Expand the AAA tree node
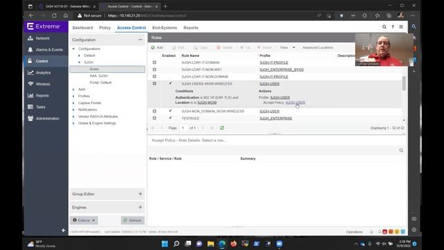This screenshot has width=444, height=250. point(74,90)
